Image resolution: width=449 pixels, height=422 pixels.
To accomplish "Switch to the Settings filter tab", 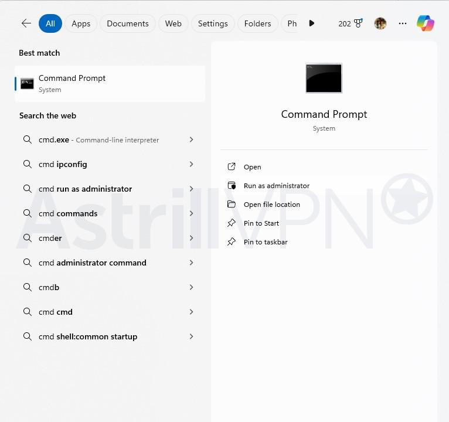I will (212, 23).
